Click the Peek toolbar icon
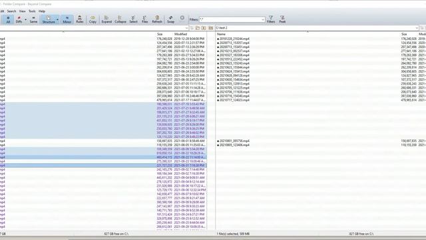The width and height of the screenshot is (426, 240). click(282, 19)
